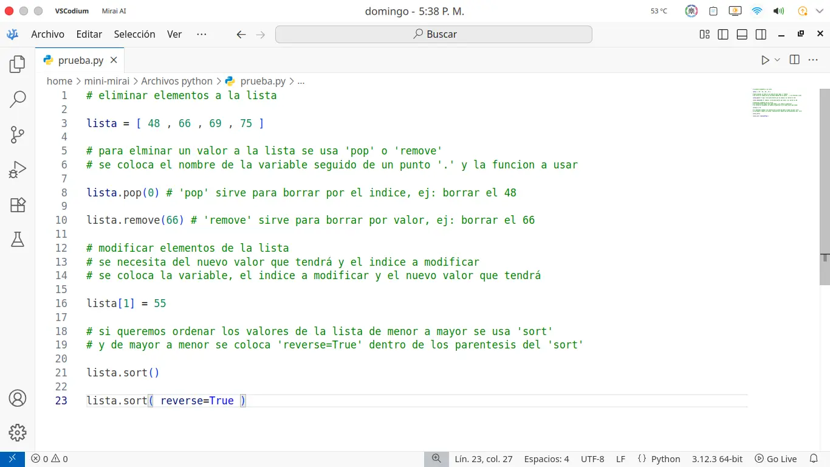830x467 pixels.
Task: Open 'Archivos python' breadcrumb dropdown
Action: 177,81
